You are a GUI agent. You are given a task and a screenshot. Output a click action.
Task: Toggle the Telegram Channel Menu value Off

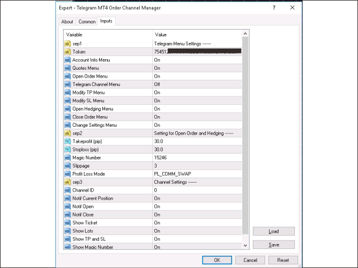(x=157, y=84)
